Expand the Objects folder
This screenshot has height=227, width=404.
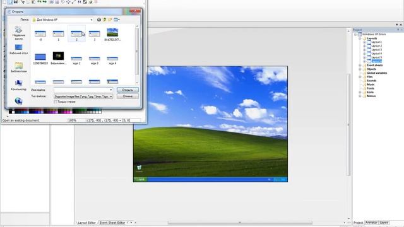360,69
